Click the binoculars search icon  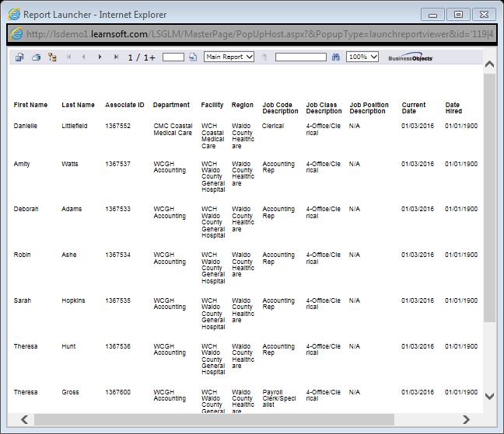pyautogui.click(x=336, y=57)
